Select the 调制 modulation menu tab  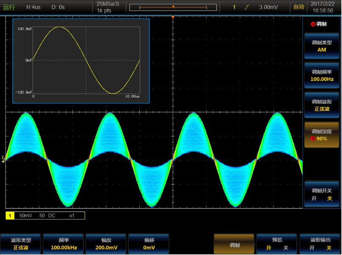[x=234, y=244]
